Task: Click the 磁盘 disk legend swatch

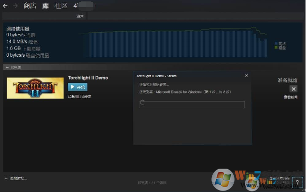Action: [x=276, y=47]
